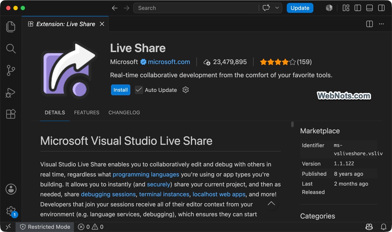The height and width of the screenshot is (232, 392).
Task: Open the Customize Layout icon
Action: coord(346,8)
